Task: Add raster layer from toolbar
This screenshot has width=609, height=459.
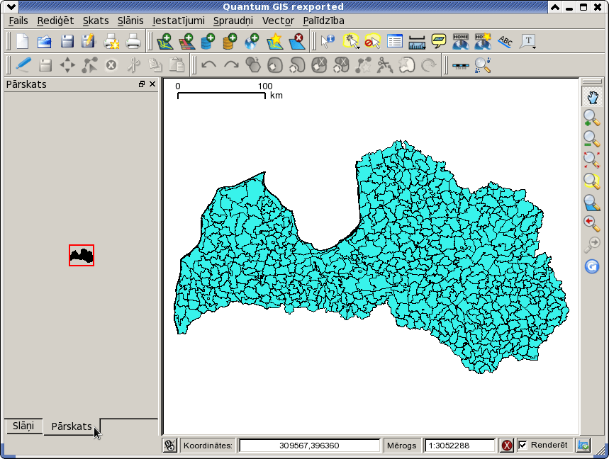Action: point(187,42)
